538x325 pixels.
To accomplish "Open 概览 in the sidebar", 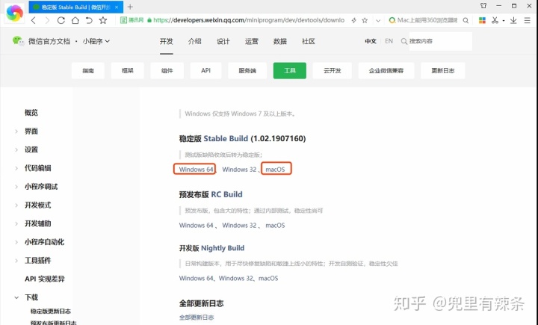I will tap(31, 113).
